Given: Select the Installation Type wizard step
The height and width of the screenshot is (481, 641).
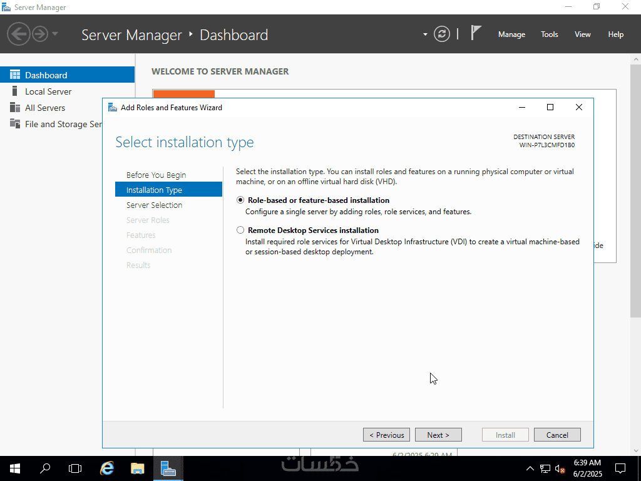Looking at the screenshot, I should [168, 190].
